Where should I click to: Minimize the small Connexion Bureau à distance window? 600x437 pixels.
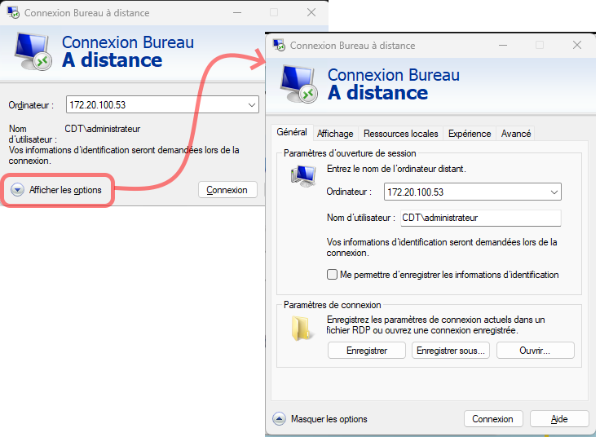tap(237, 12)
